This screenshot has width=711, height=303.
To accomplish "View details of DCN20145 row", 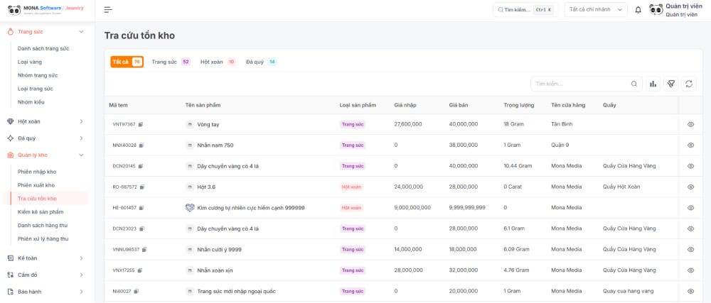I will pos(690,166).
